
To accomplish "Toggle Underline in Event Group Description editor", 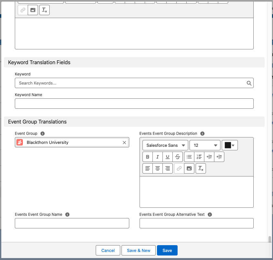I will click(x=168, y=157).
